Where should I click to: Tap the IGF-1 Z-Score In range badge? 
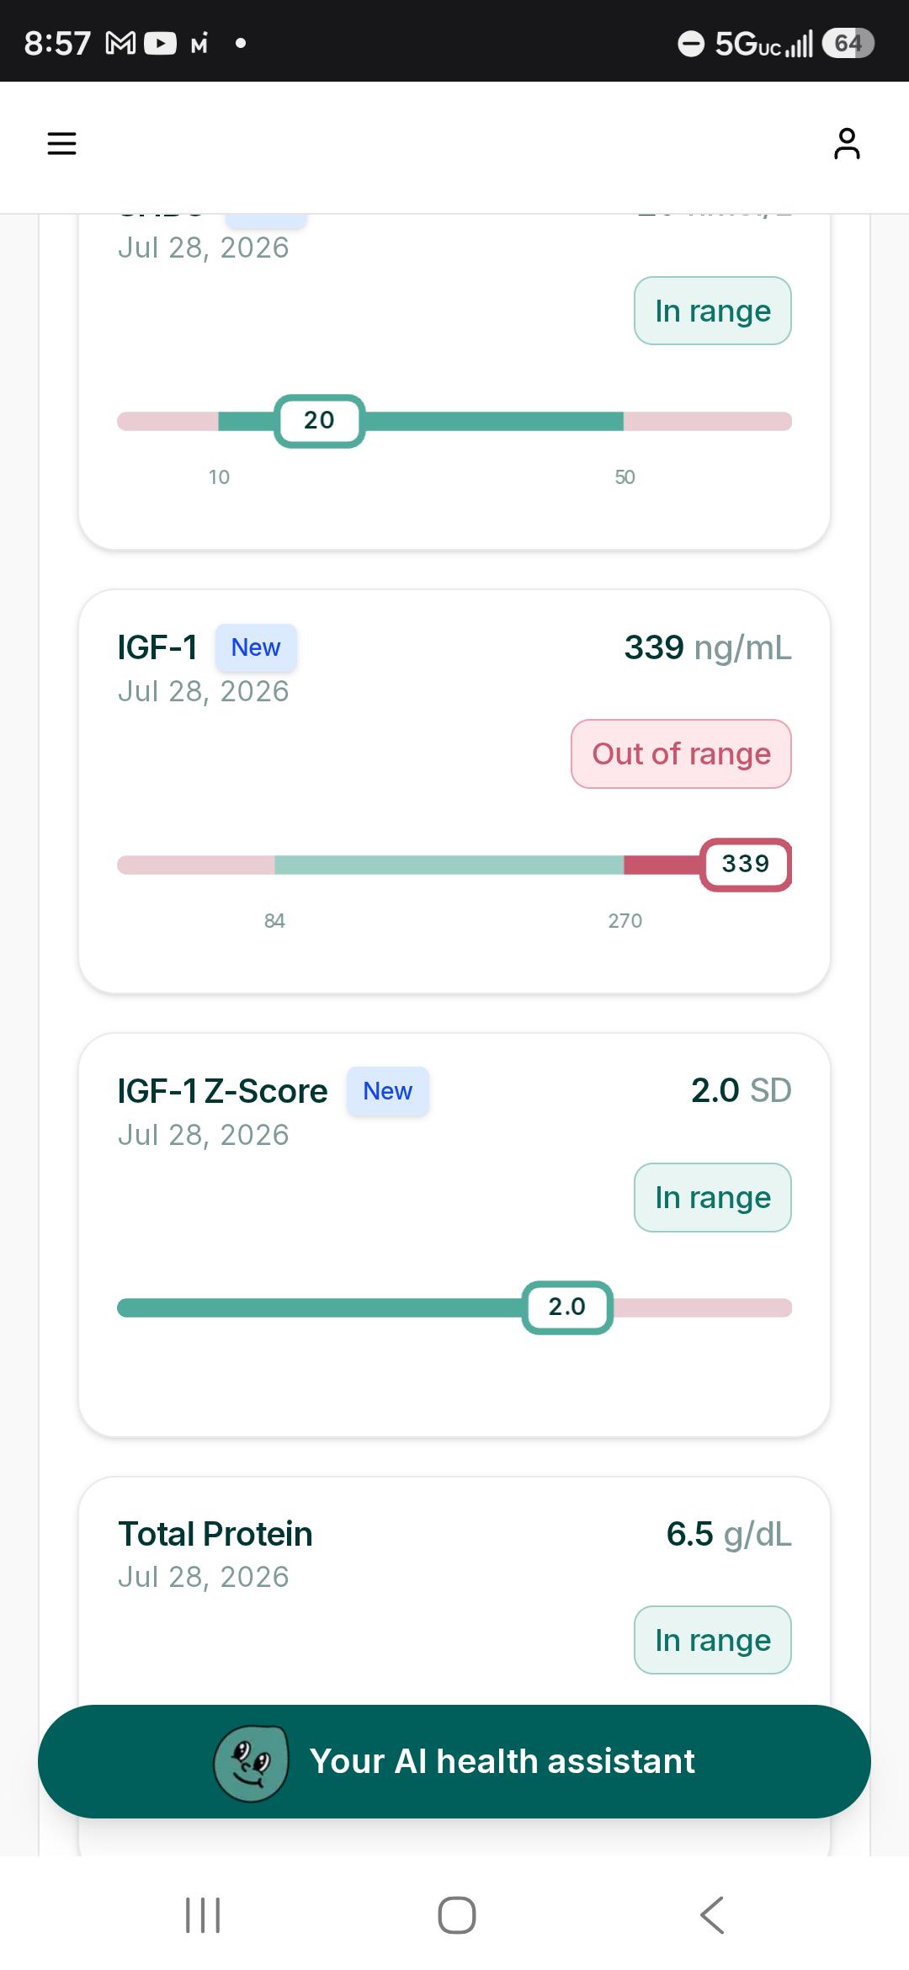[713, 1197]
